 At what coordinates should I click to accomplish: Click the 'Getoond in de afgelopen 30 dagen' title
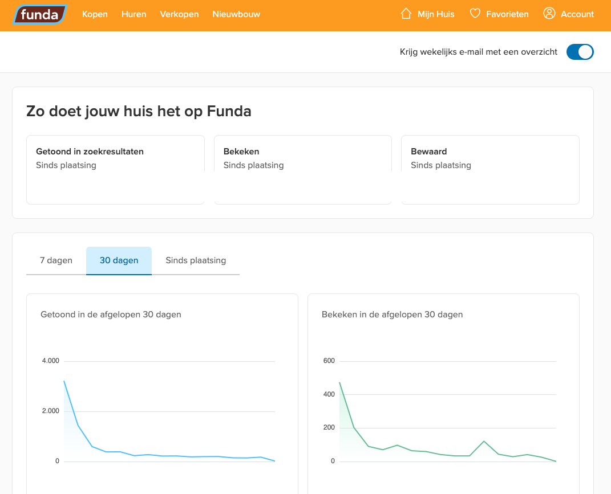point(111,315)
